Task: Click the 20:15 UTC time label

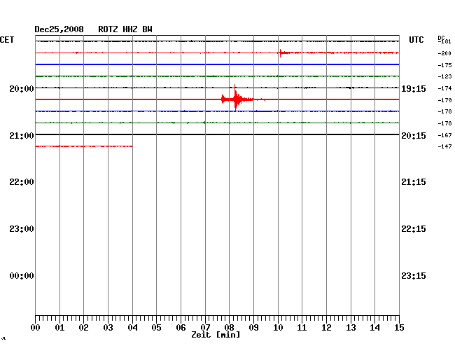Action: pyautogui.click(x=414, y=136)
